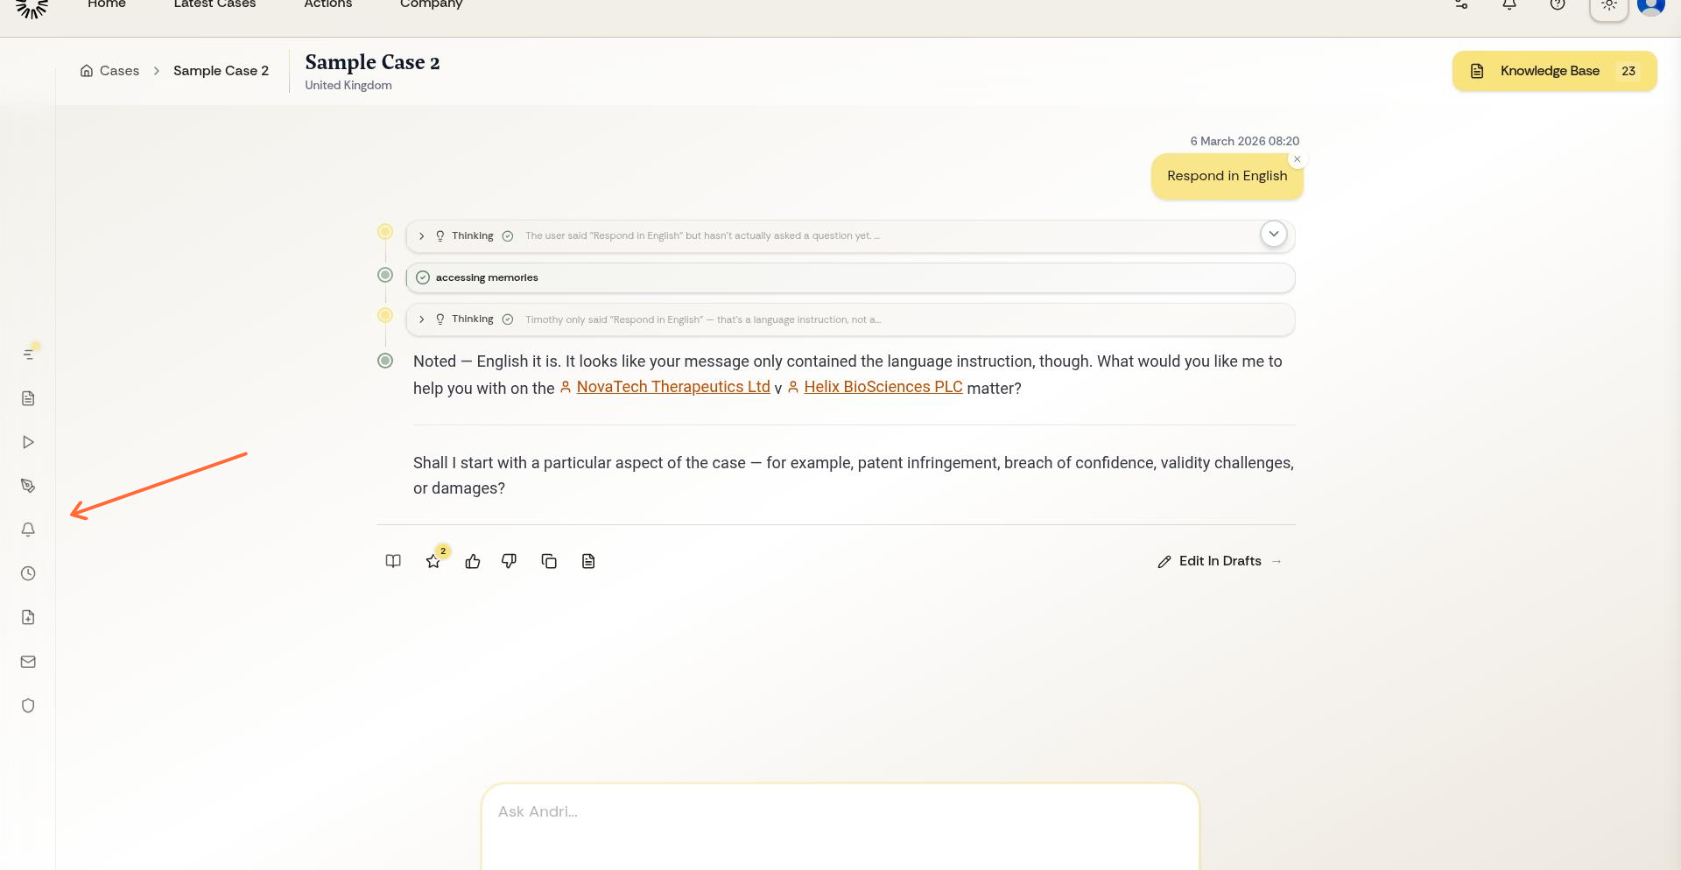The image size is (1681, 870).
Task: Click the Edit In Drafts button
Action: 1219,561
